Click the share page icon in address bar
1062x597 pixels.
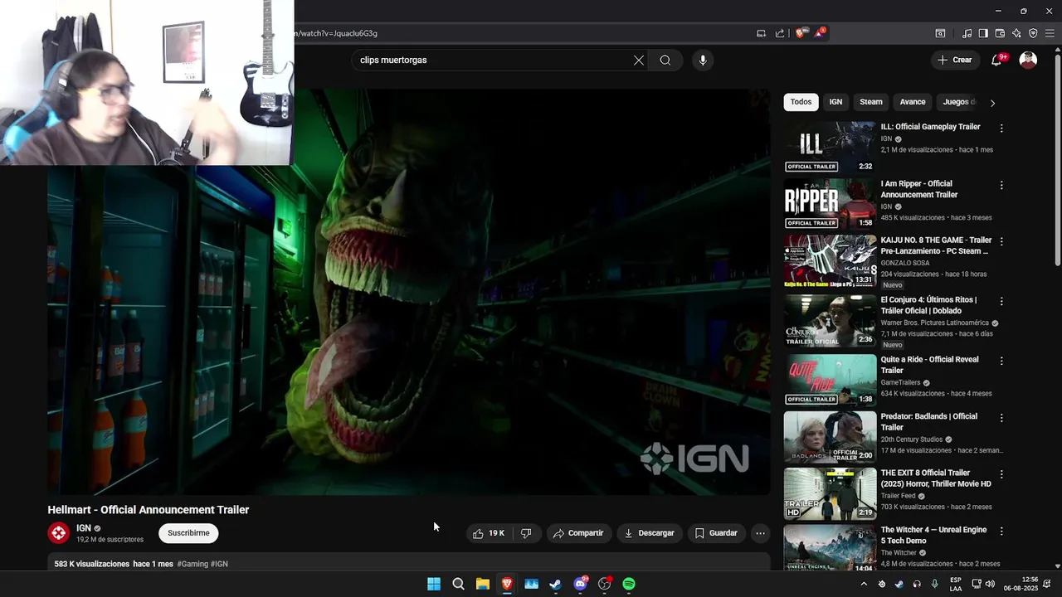point(780,33)
